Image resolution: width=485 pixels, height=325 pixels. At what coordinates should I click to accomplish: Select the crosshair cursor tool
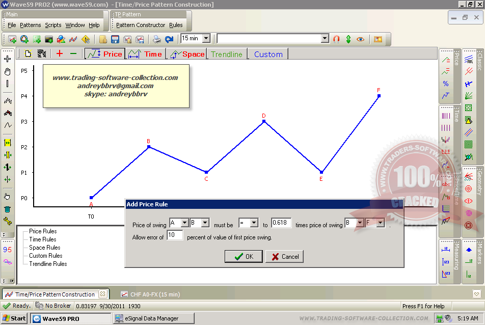7,59
